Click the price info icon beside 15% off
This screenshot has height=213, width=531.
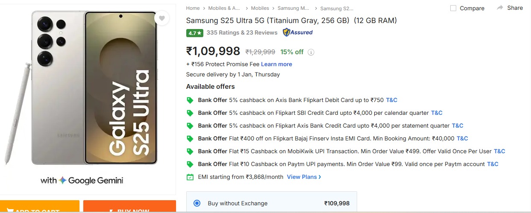pyautogui.click(x=311, y=52)
